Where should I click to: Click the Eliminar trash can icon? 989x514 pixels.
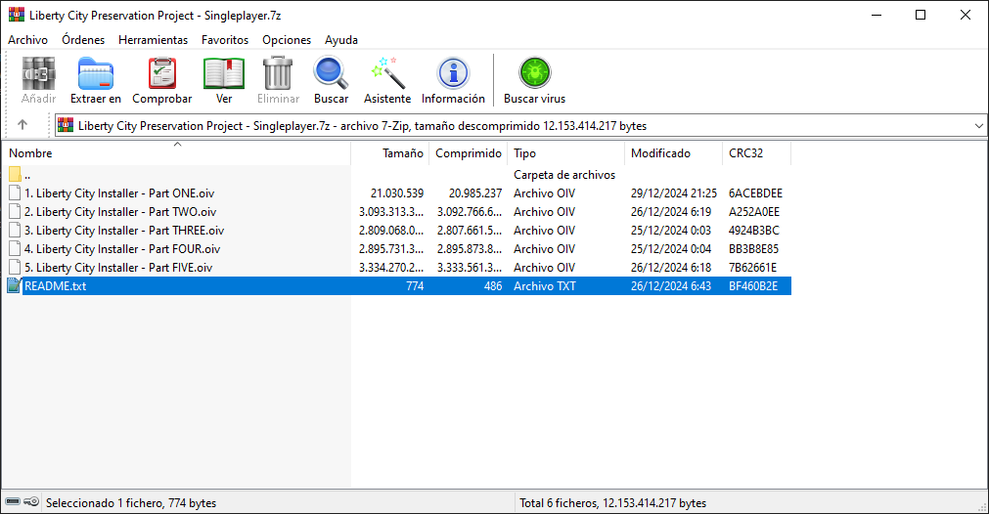coord(278,73)
